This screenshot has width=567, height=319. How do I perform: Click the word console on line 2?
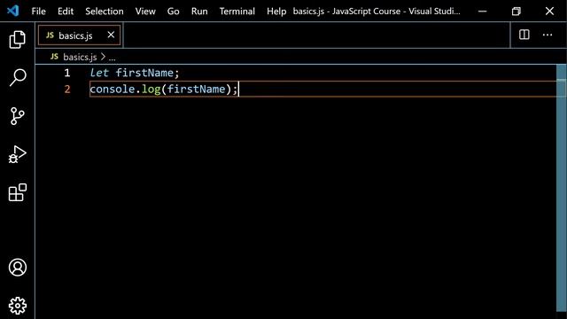click(113, 89)
